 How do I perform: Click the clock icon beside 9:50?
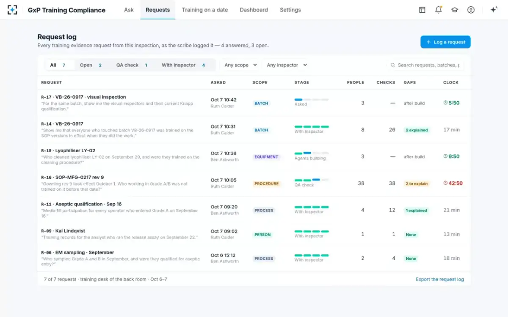click(x=445, y=156)
